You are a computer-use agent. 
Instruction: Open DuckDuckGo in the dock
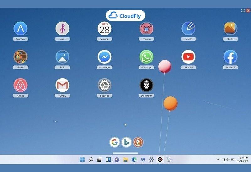pyautogui.click(x=138, y=142)
